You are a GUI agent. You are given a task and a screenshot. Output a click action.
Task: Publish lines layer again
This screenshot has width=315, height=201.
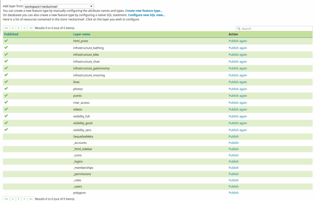[238, 82]
